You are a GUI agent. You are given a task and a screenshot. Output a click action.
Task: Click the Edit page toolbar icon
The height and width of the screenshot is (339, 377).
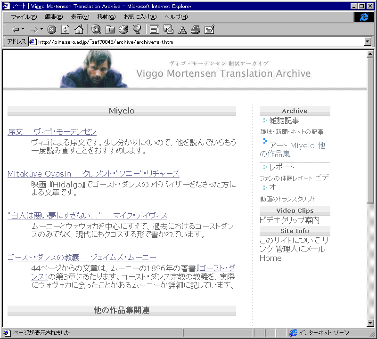209,30
